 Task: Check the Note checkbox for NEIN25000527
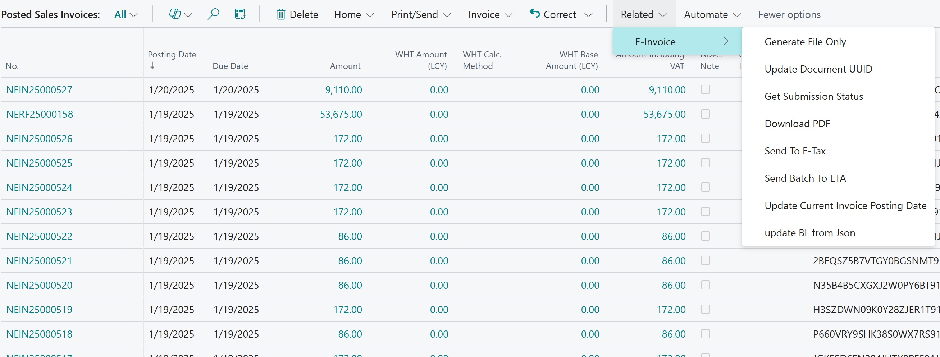click(706, 89)
